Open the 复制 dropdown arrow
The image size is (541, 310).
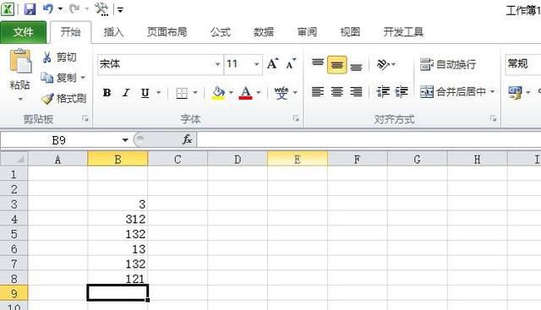83,78
